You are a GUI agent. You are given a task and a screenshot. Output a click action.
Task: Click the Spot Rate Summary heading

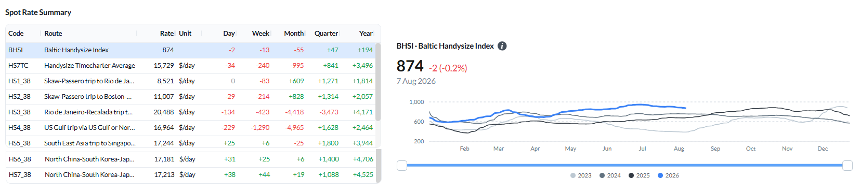38,12
